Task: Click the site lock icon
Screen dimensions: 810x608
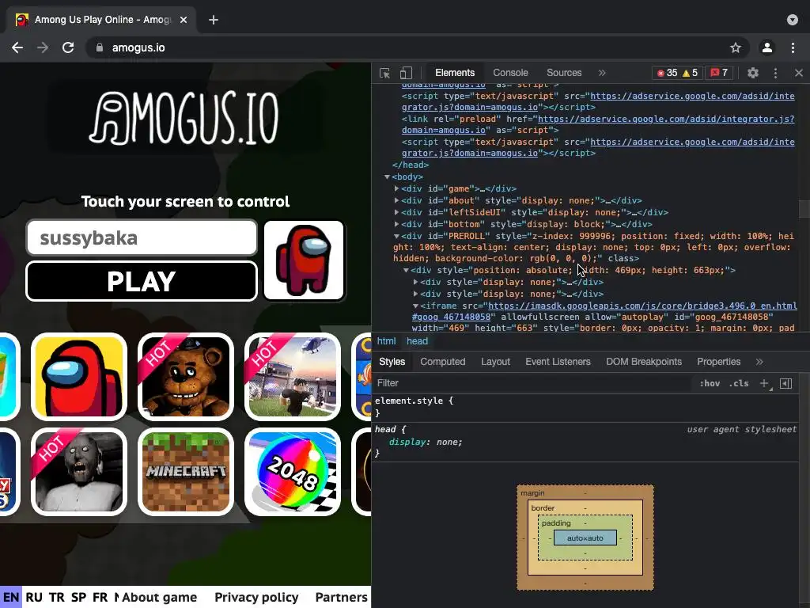Action: point(99,47)
